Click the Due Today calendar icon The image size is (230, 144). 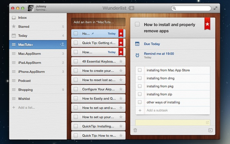click(137, 44)
